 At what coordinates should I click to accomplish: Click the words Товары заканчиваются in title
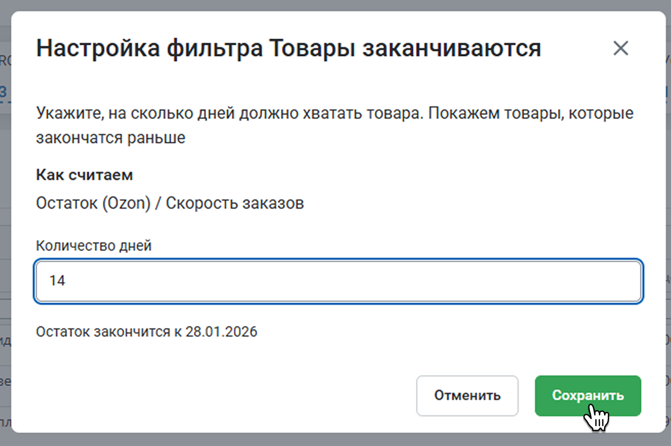pyautogui.click(x=404, y=49)
